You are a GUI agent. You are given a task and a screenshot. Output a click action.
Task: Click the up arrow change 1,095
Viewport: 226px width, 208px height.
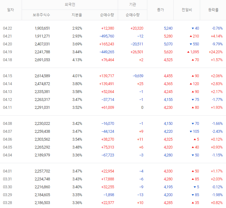(193, 52)
